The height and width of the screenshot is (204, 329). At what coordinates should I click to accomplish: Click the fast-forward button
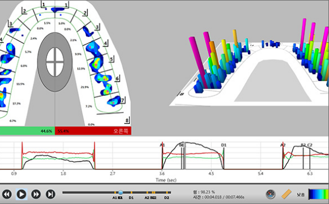pos(36,194)
